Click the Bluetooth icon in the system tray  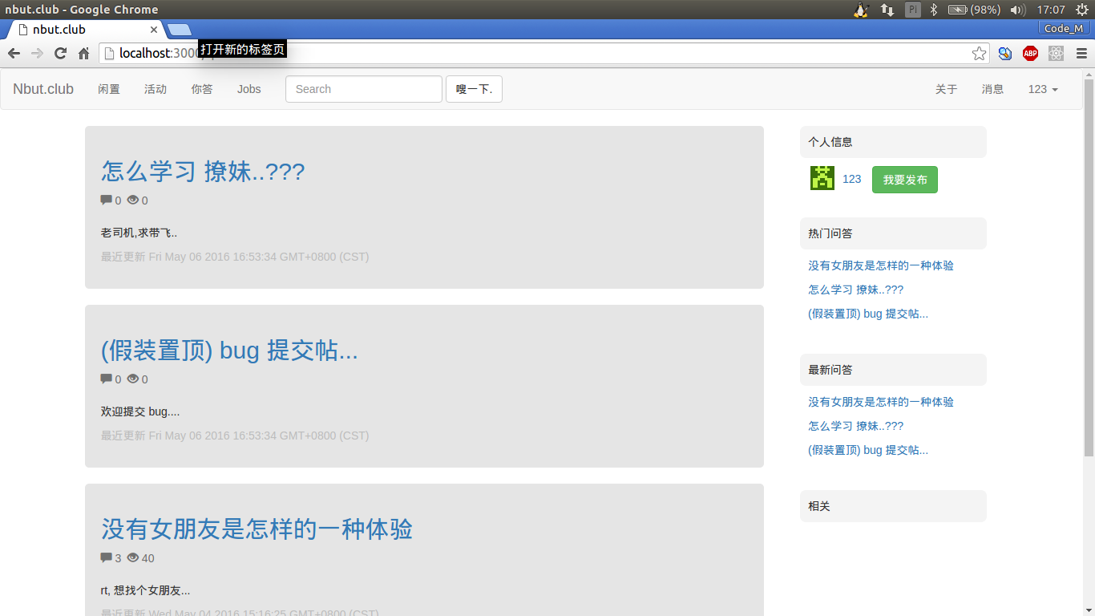[934, 10]
